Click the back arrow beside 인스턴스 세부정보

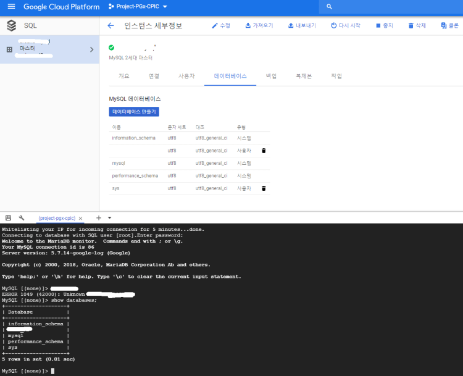point(111,25)
